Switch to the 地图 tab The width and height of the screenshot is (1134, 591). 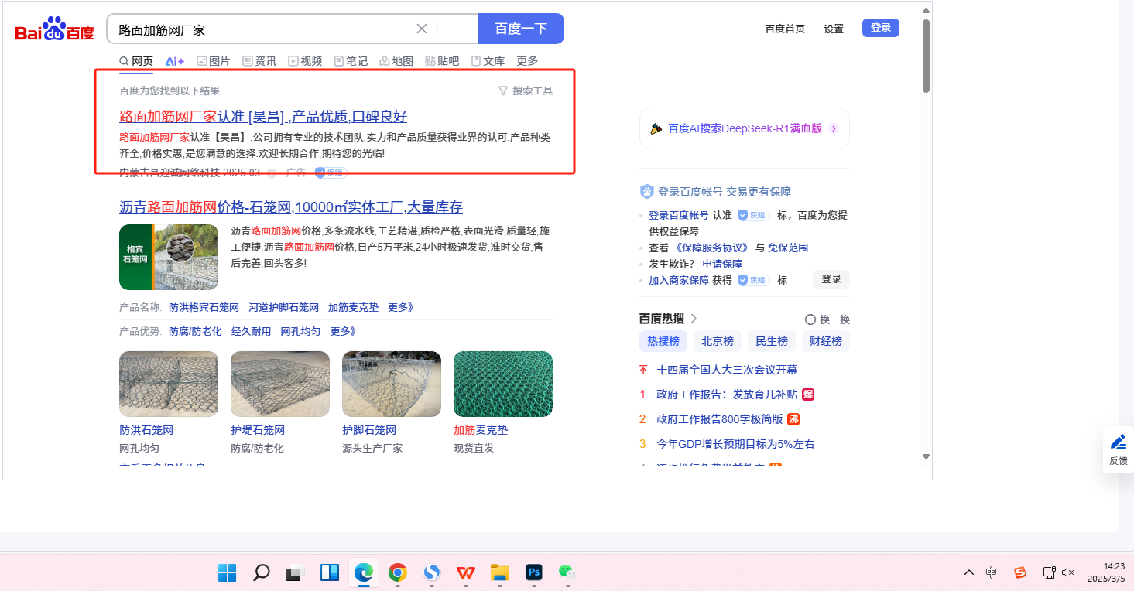click(396, 61)
